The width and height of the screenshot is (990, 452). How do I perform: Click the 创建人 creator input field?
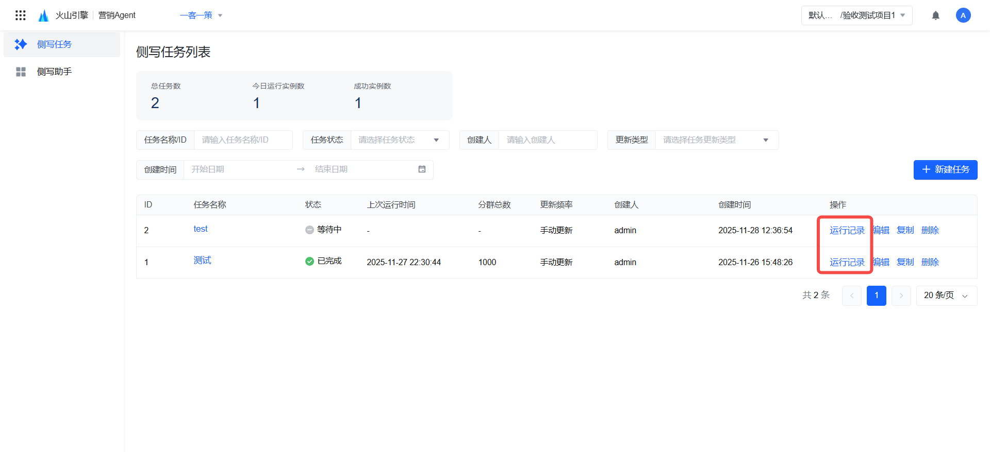547,140
